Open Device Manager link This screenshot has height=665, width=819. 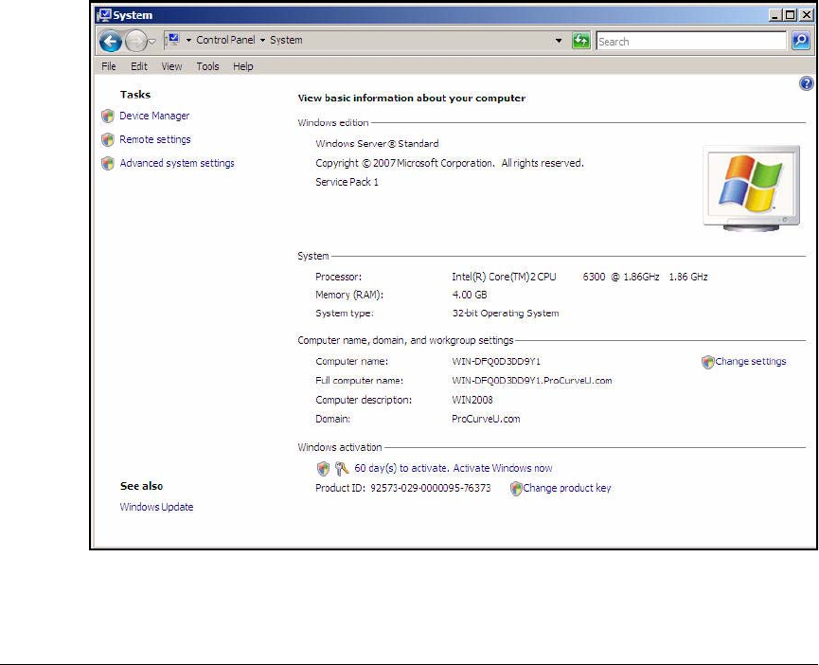tap(154, 116)
